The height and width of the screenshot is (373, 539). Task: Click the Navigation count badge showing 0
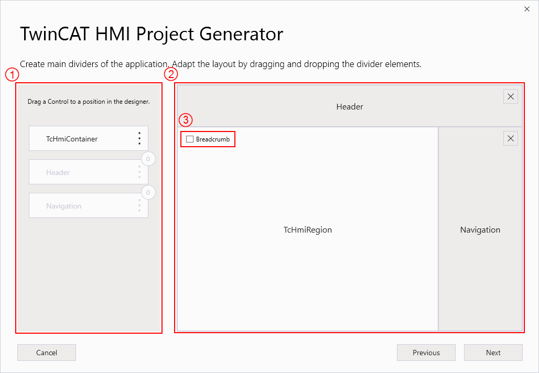pyautogui.click(x=148, y=192)
